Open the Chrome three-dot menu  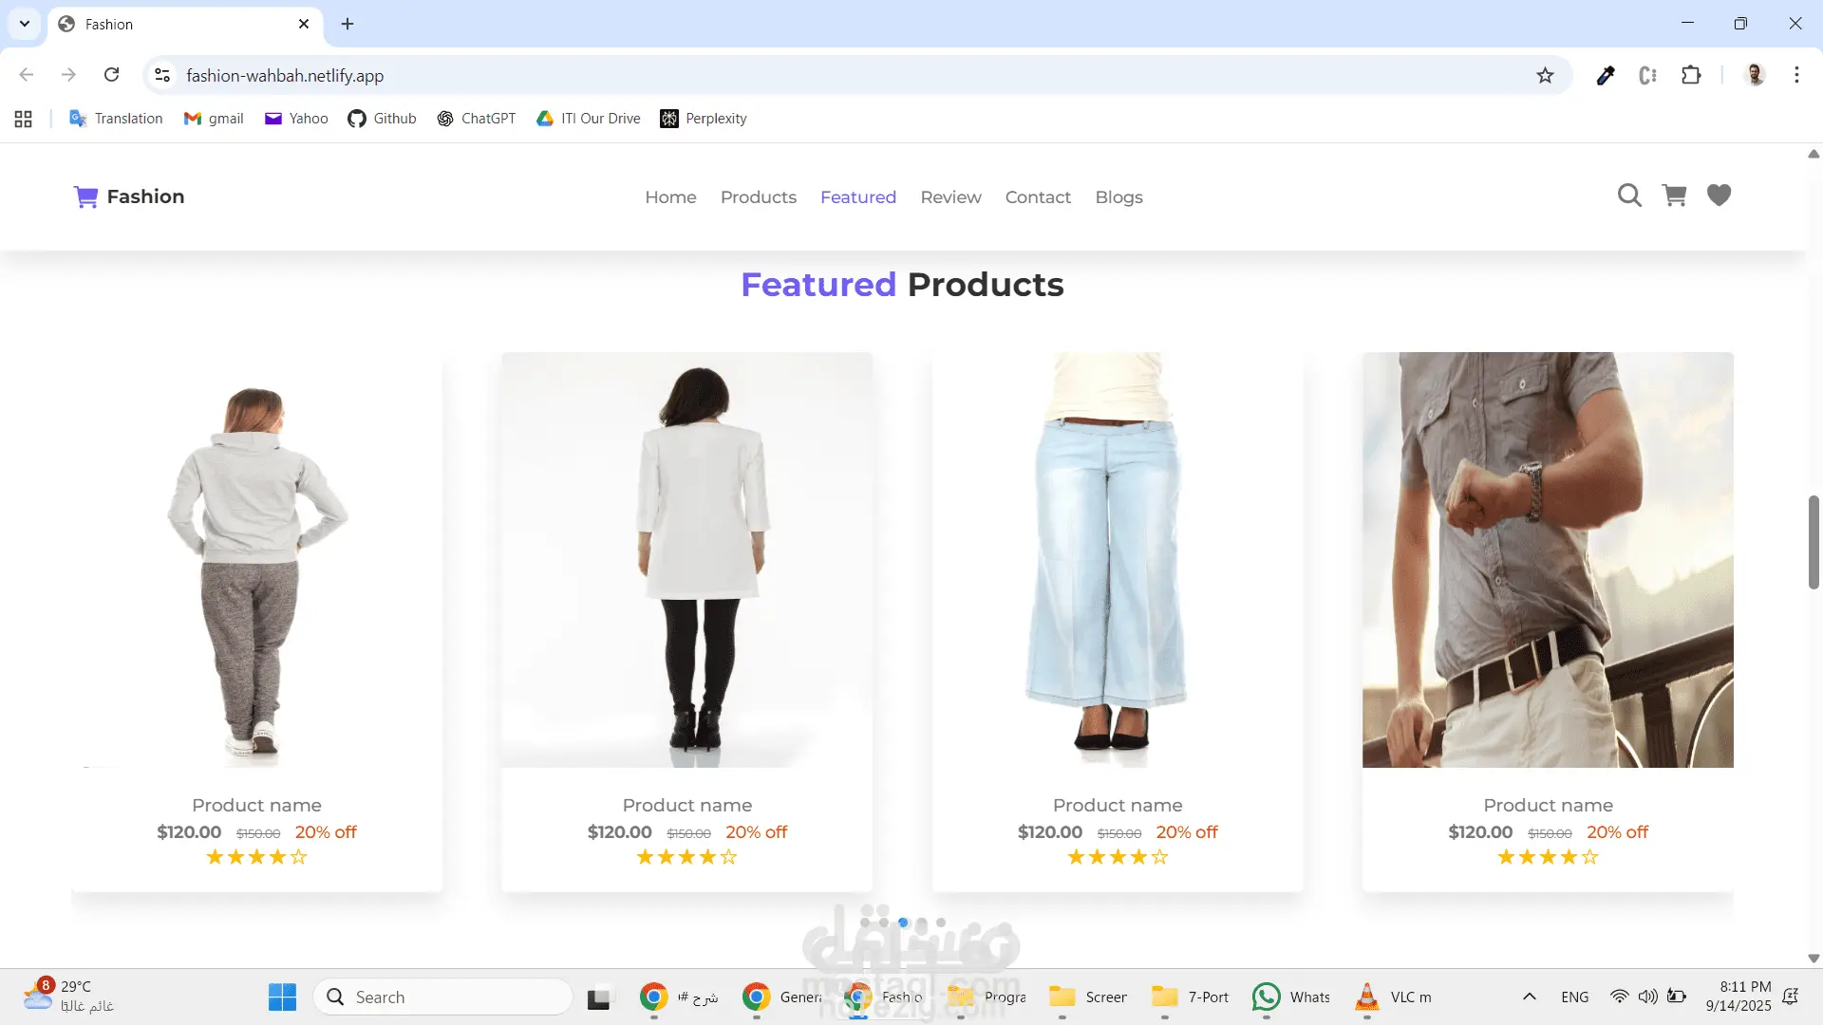1796,76
